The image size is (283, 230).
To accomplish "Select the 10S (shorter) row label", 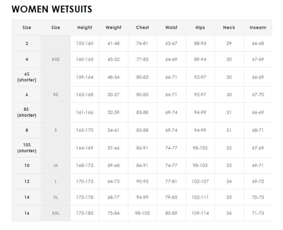I will point(27,148).
